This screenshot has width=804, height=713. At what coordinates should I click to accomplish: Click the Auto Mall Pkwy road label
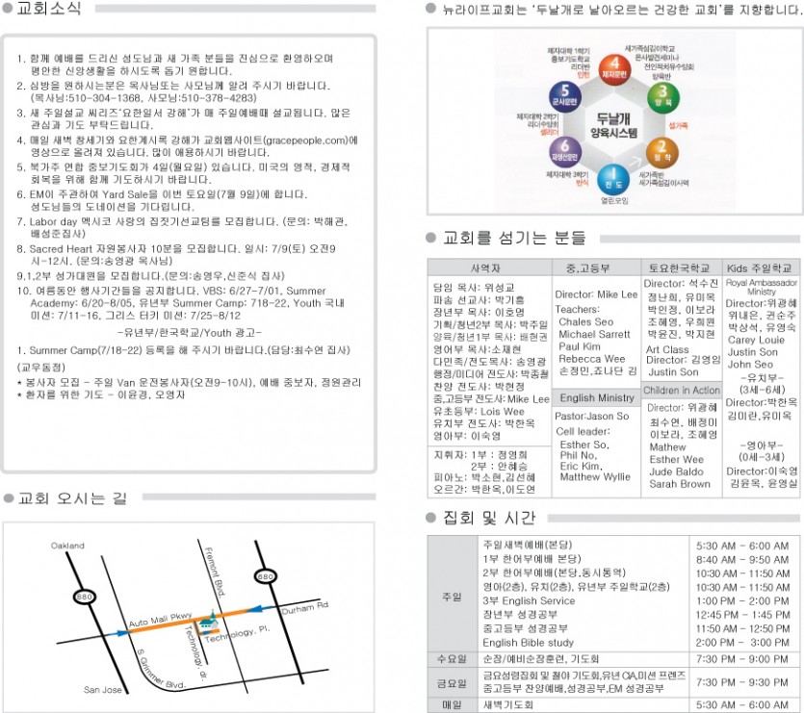coord(160,620)
